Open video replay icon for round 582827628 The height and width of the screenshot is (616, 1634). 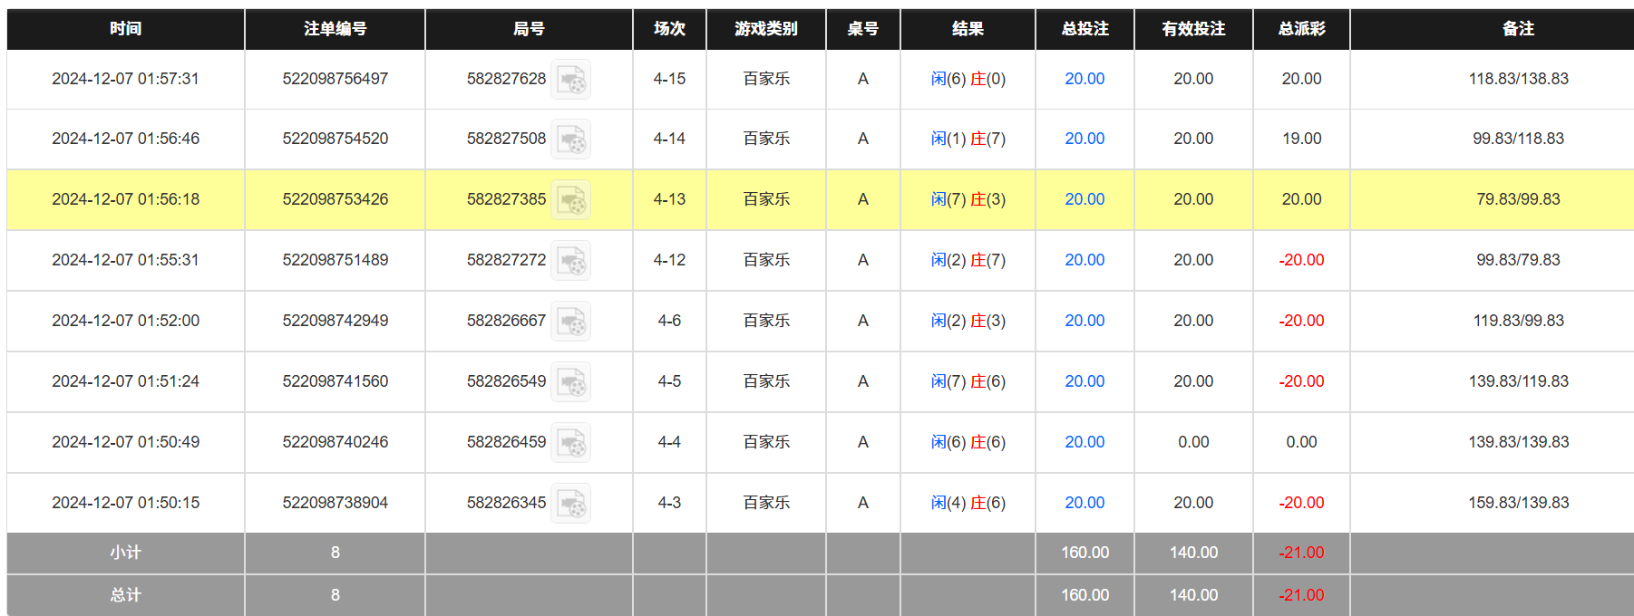click(x=571, y=80)
